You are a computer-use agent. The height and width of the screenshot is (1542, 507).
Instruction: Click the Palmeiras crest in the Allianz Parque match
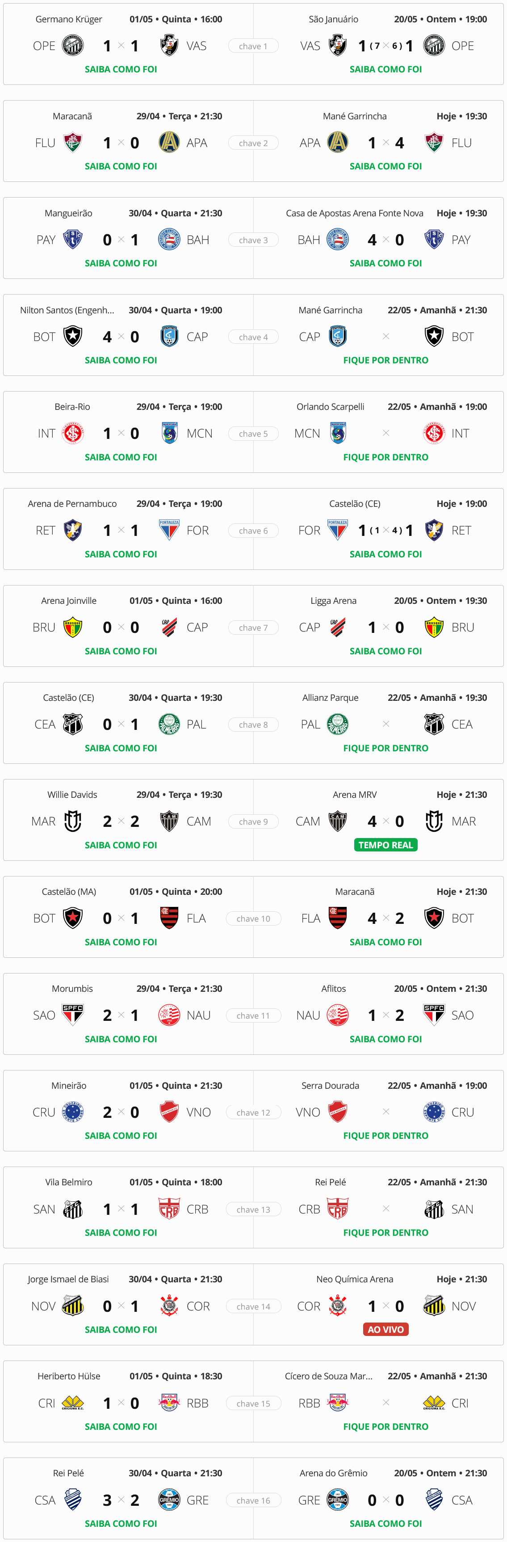click(338, 725)
